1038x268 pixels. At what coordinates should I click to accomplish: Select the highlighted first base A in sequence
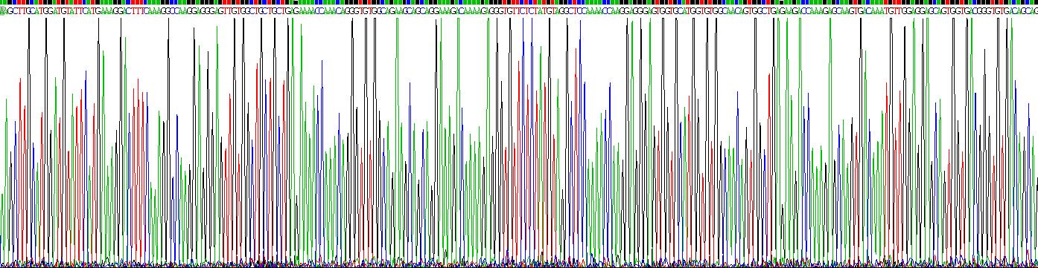(x=2, y=10)
